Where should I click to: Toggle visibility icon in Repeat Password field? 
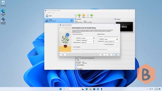pyautogui.click(x=94, y=42)
